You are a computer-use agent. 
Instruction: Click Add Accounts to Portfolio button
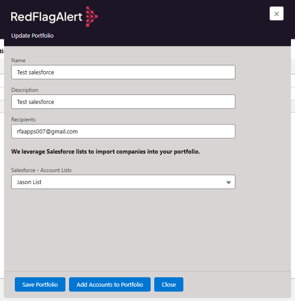point(110,284)
